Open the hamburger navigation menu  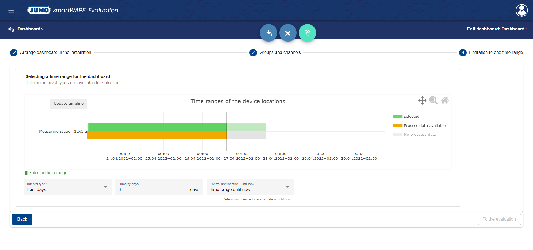[x=11, y=11]
